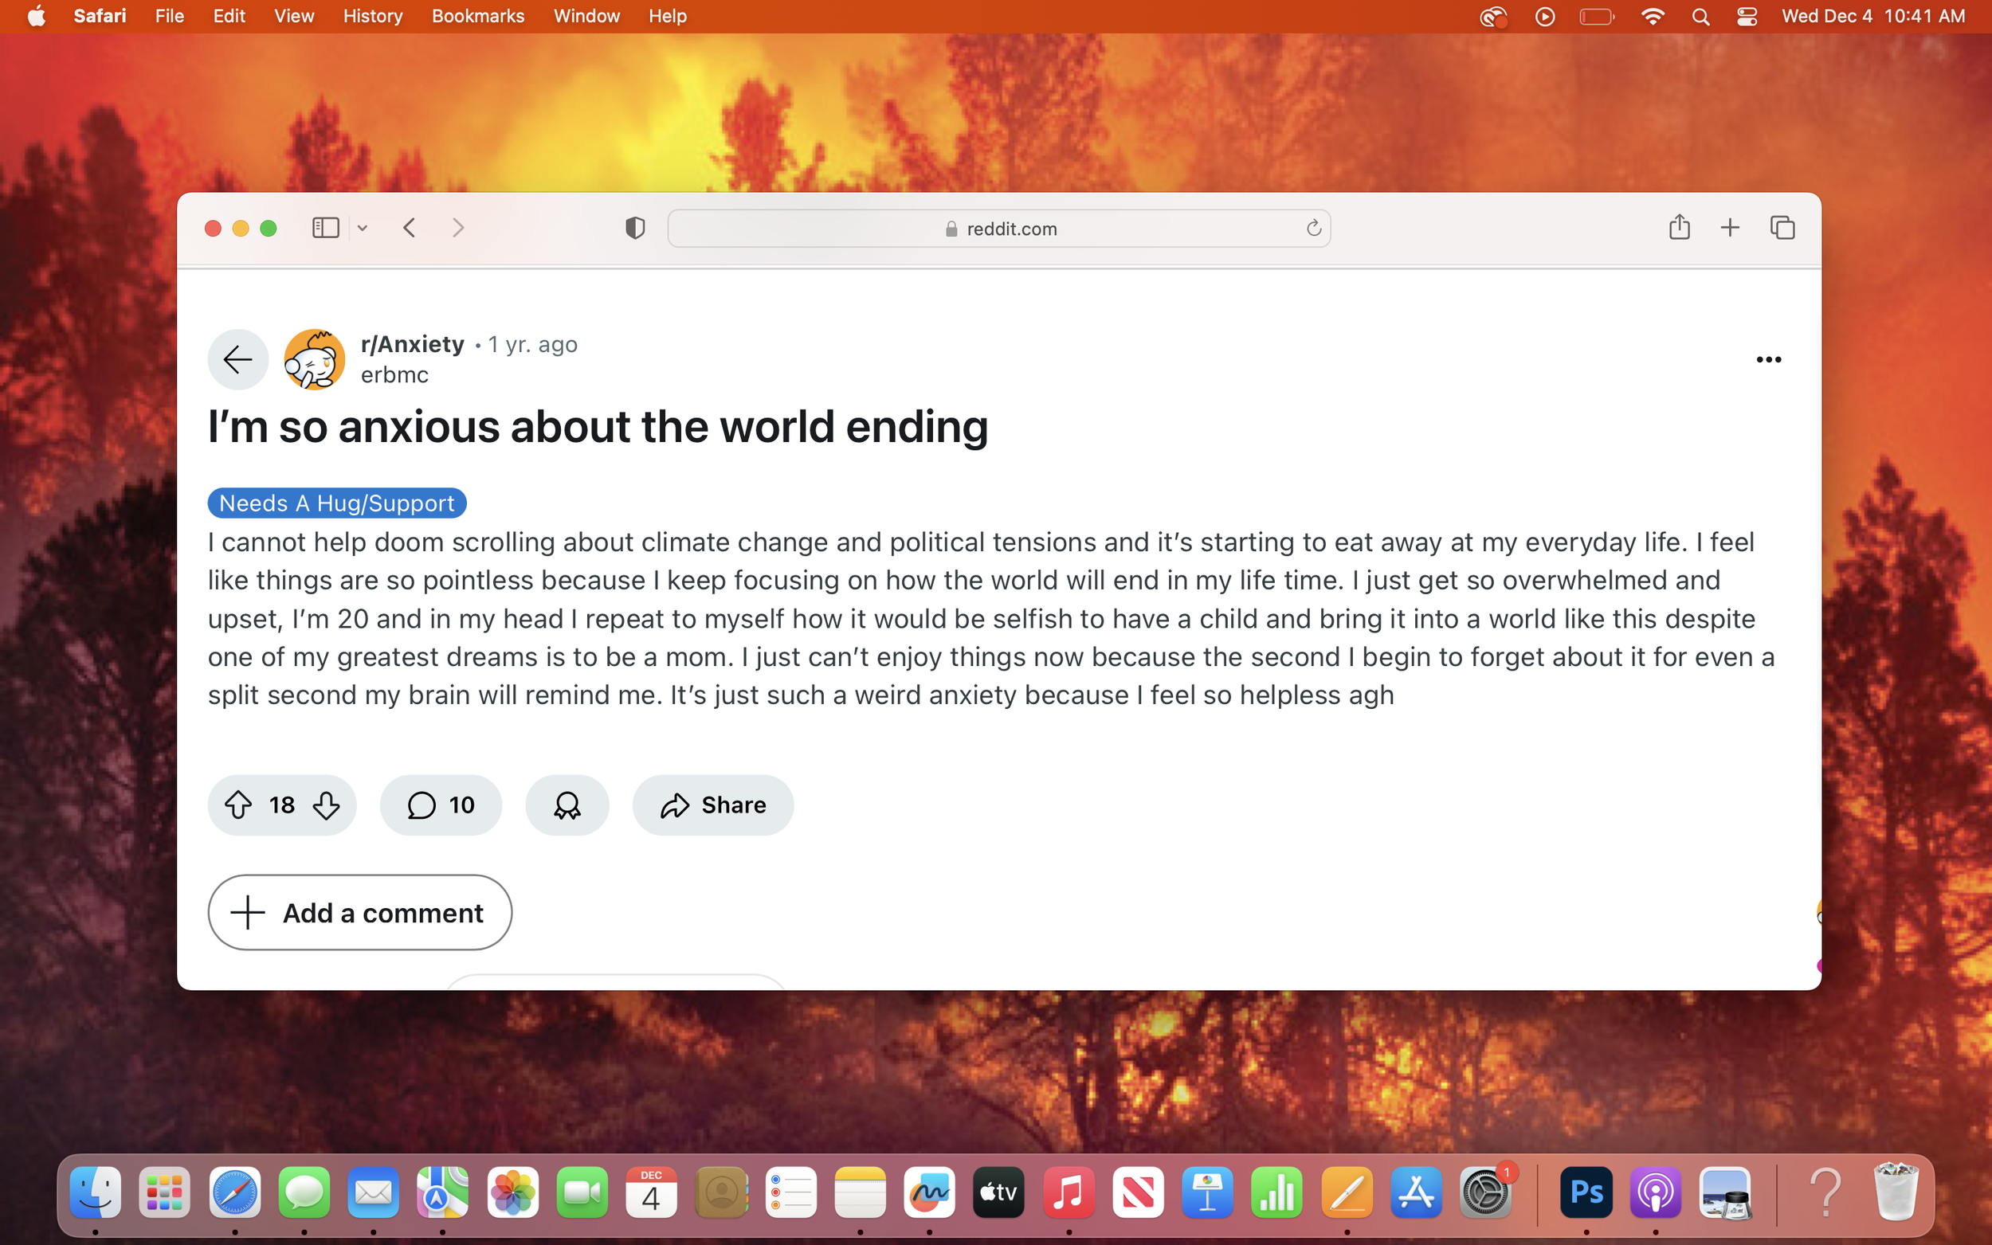
Task: Go back with the circular arrow button
Action: point(238,359)
